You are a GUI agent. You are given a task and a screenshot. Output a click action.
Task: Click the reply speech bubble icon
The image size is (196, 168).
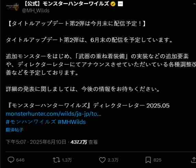pos(11,160)
